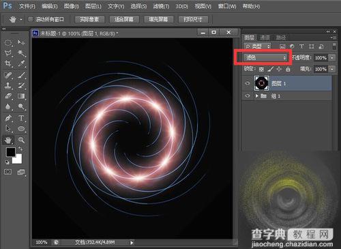Select the Path Selection tool
Viewport: 341px width, 249px height.
[8, 129]
